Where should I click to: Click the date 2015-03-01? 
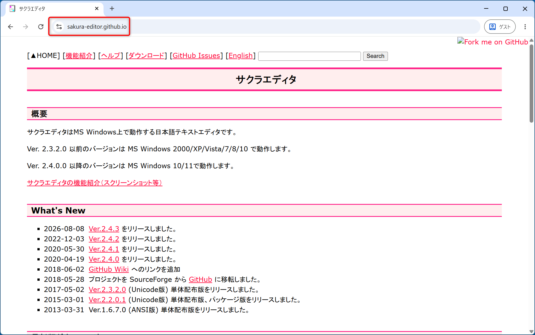click(x=64, y=300)
